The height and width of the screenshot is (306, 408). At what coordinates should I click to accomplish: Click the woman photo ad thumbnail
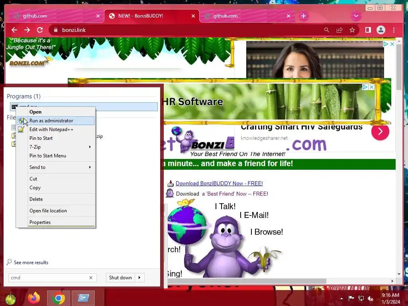315,59
